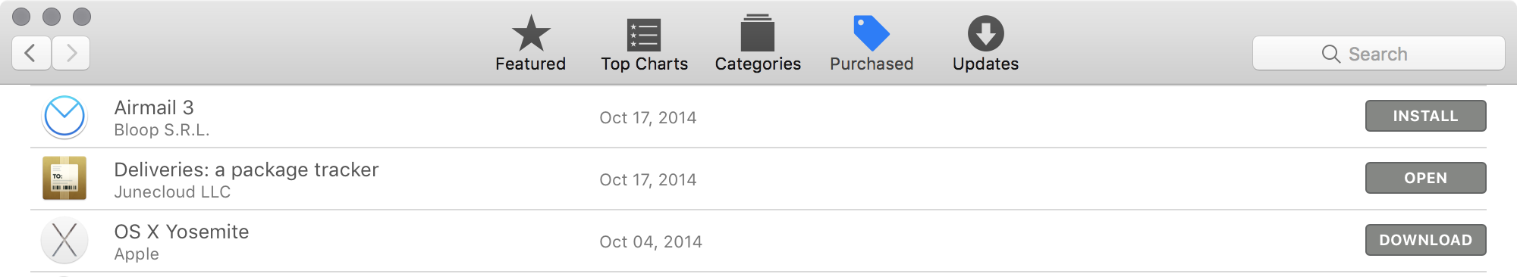Browse the Categories section
The width and height of the screenshot is (1517, 277).
758,44
